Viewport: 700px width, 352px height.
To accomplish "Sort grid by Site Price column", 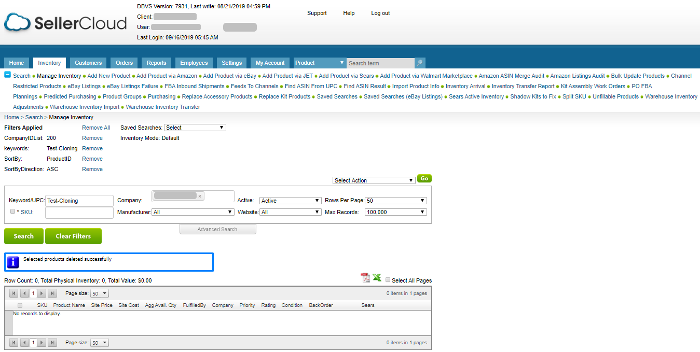I will coord(102,305).
